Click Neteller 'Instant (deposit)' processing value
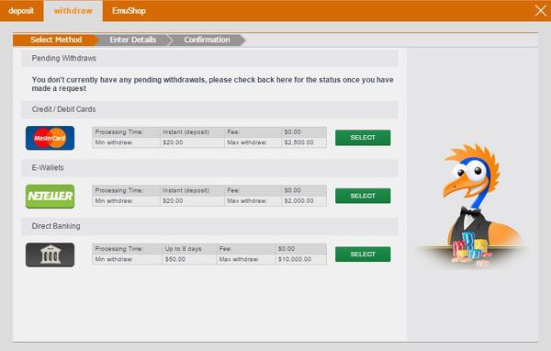The height and width of the screenshot is (351, 551). (x=186, y=190)
